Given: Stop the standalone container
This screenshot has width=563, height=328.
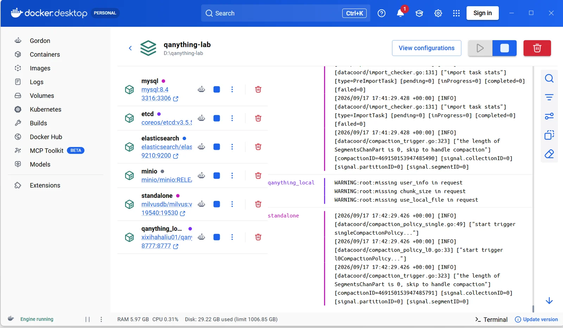Looking at the screenshot, I should (x=217, y=204).
